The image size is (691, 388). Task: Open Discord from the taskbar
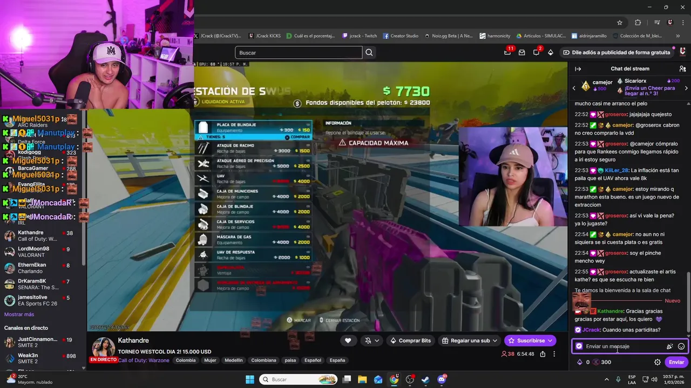(442, 379)
